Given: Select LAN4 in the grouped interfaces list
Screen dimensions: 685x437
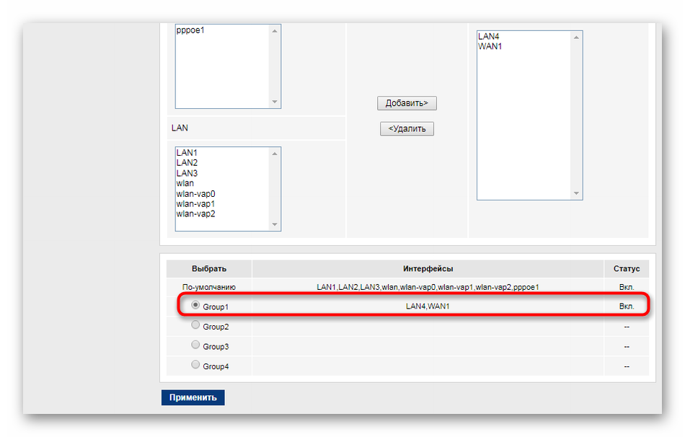Looking at the screenshot, I should coord(488,36).
